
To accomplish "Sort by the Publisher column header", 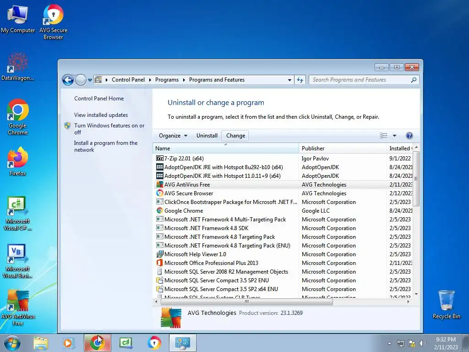I will point(343,148).
